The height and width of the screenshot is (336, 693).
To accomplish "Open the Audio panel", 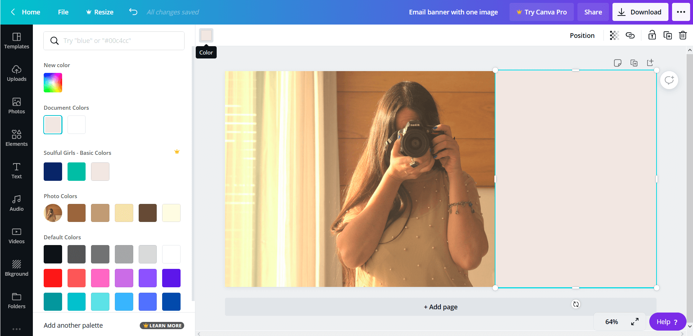I will tap(16, 202).
